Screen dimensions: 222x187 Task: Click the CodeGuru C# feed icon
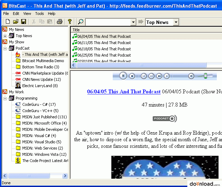click(x=18, y=104)
